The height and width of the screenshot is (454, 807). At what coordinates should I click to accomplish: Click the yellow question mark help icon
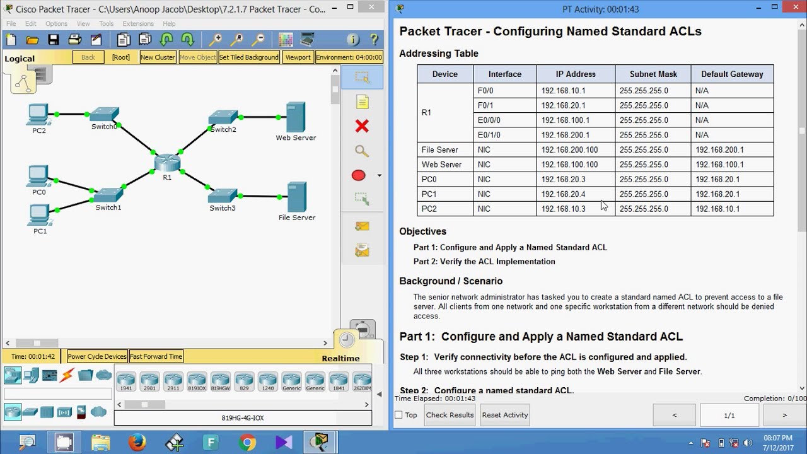(x=374, y=40)
